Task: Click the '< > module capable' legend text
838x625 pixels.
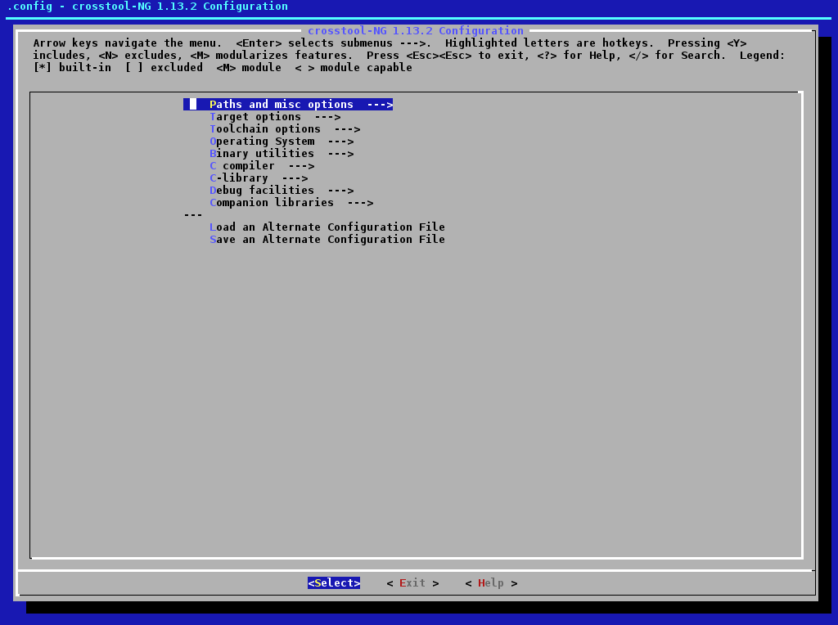Action: click(x=354, y=67)
